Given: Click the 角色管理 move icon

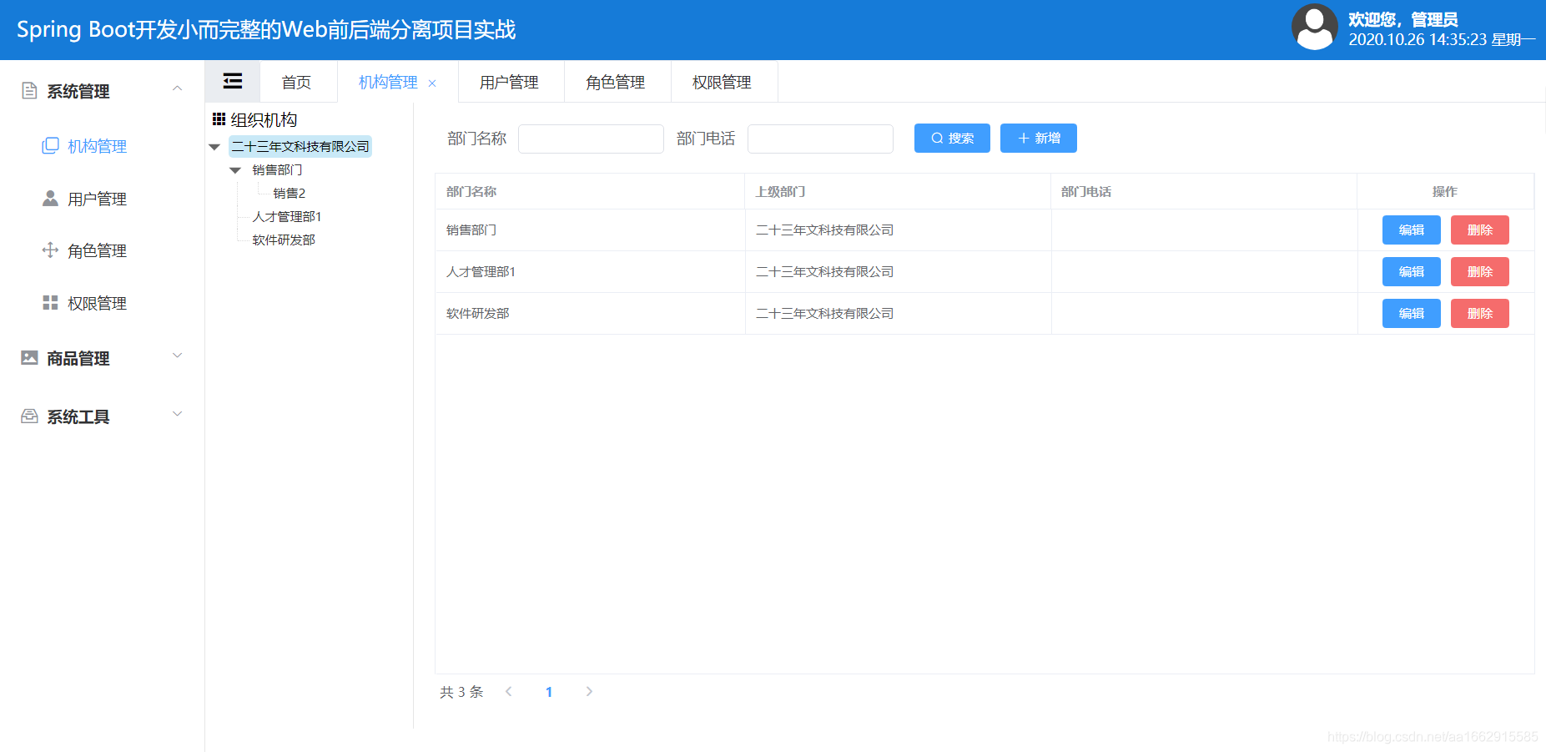Looking at the screenshot, I should click(51, 250).
